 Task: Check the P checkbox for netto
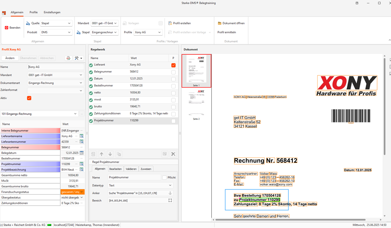click(174, 93)
